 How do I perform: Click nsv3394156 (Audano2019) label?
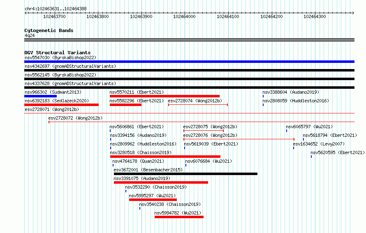coord(138,135)
